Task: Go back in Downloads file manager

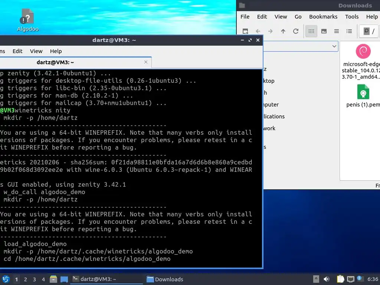Action: (258, 31)
